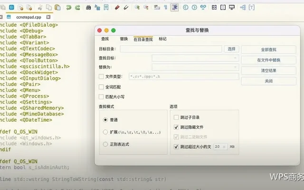Click the paste clipboard toolbar icon
The width and height of the screenshot is (304, 190).
[57, 8]
